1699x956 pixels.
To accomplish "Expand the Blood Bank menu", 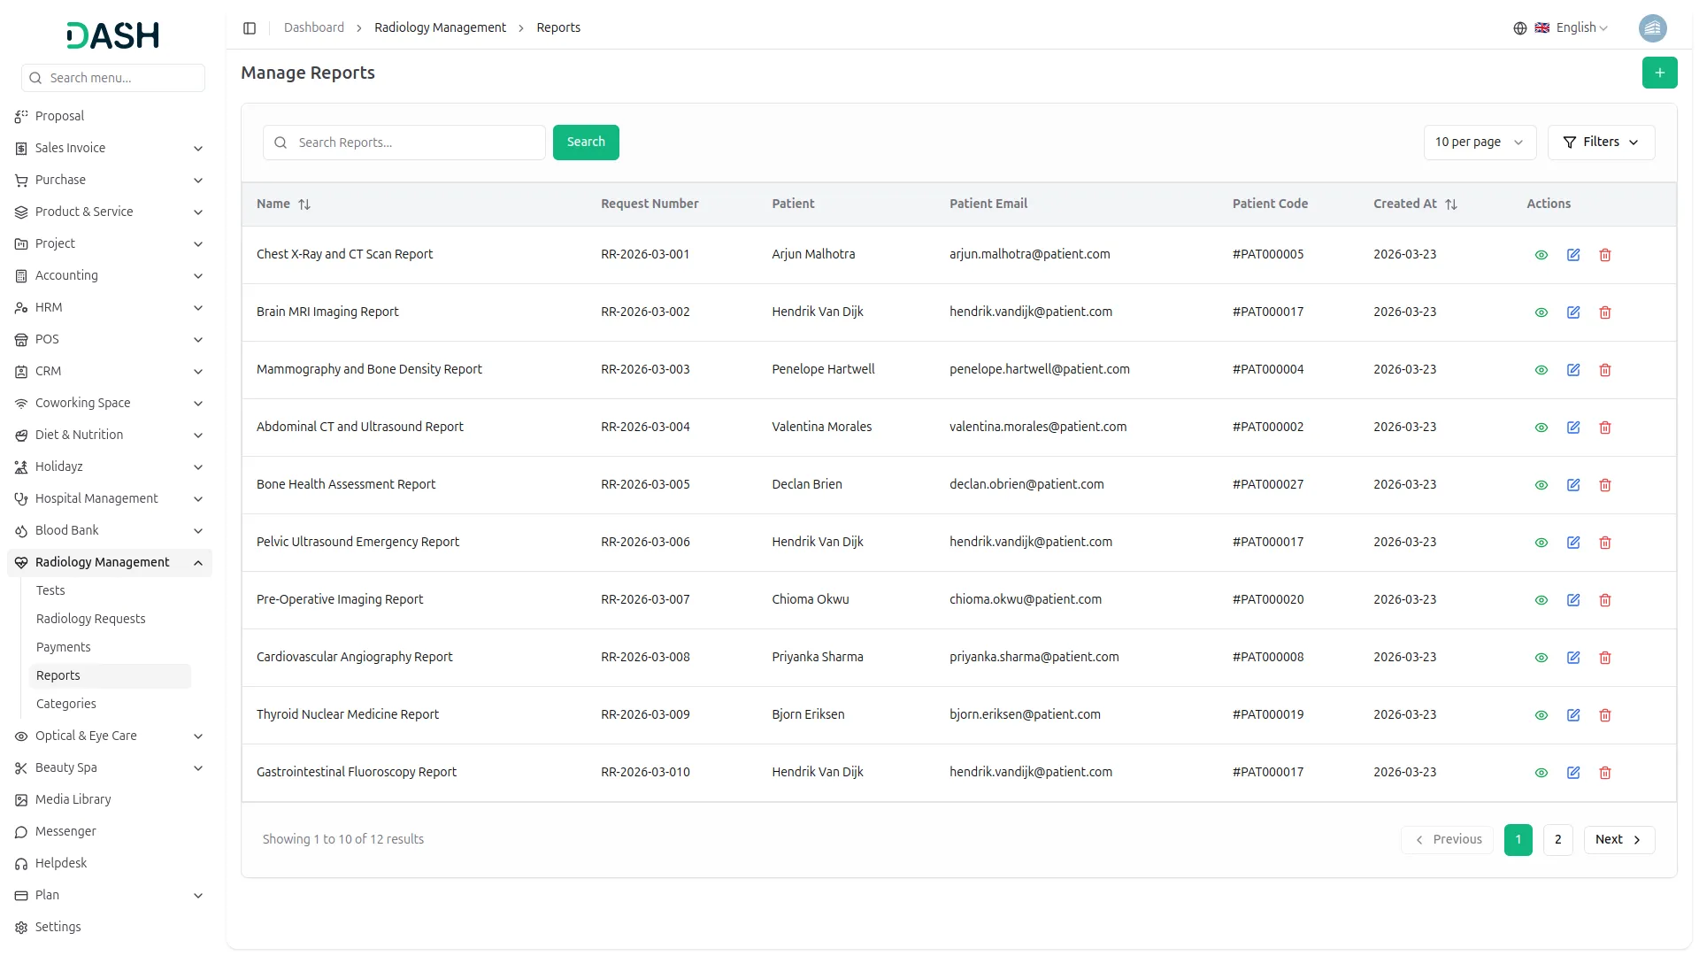I will pyautogui.click(x=109, y=531).
